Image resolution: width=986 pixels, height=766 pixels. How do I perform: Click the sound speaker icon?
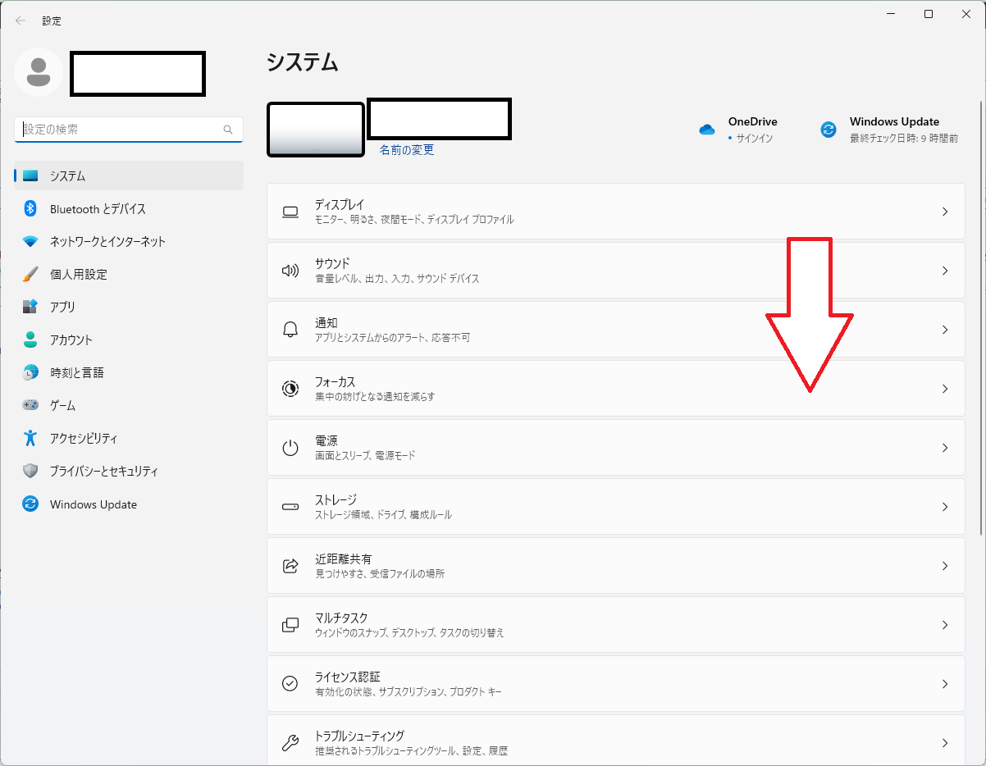click(x=290, y=271)
